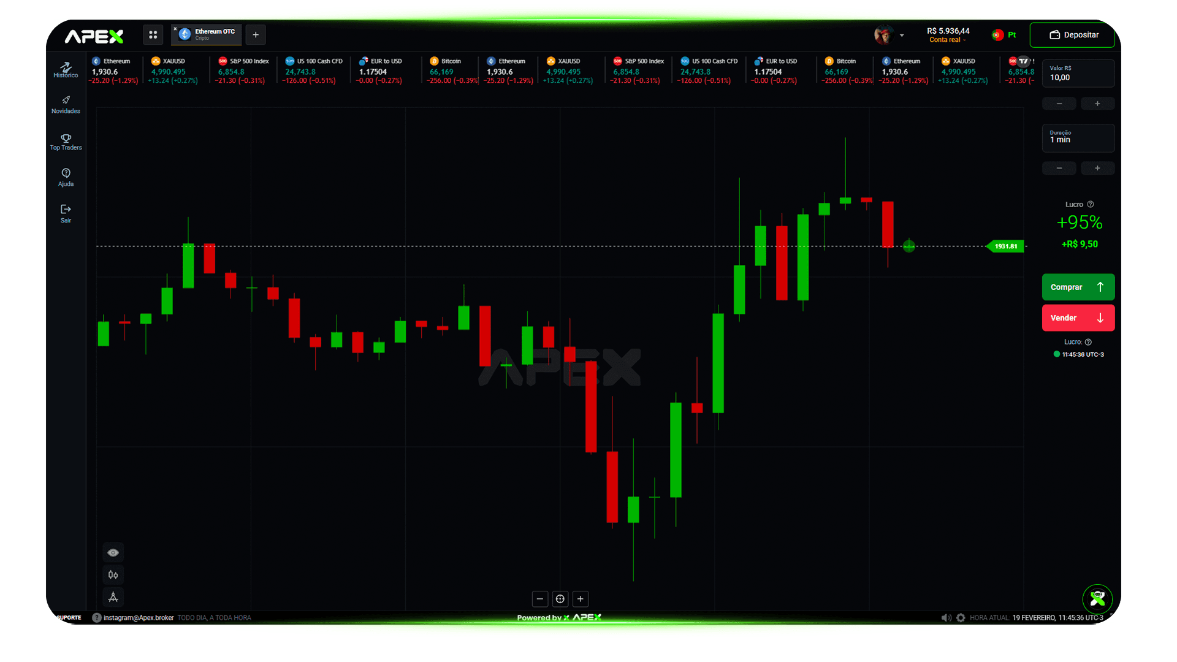Open the support chat robot icon
Image resolution: width=1177 pixels, height=662 pixels.
pos(1097,598)
